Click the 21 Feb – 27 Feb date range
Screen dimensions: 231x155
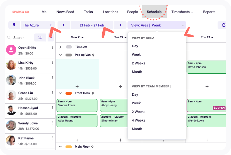92,25
